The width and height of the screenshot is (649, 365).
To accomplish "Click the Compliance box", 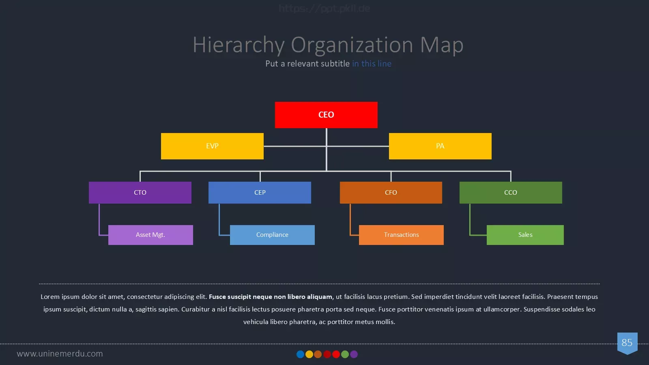I will coord(272,235).
